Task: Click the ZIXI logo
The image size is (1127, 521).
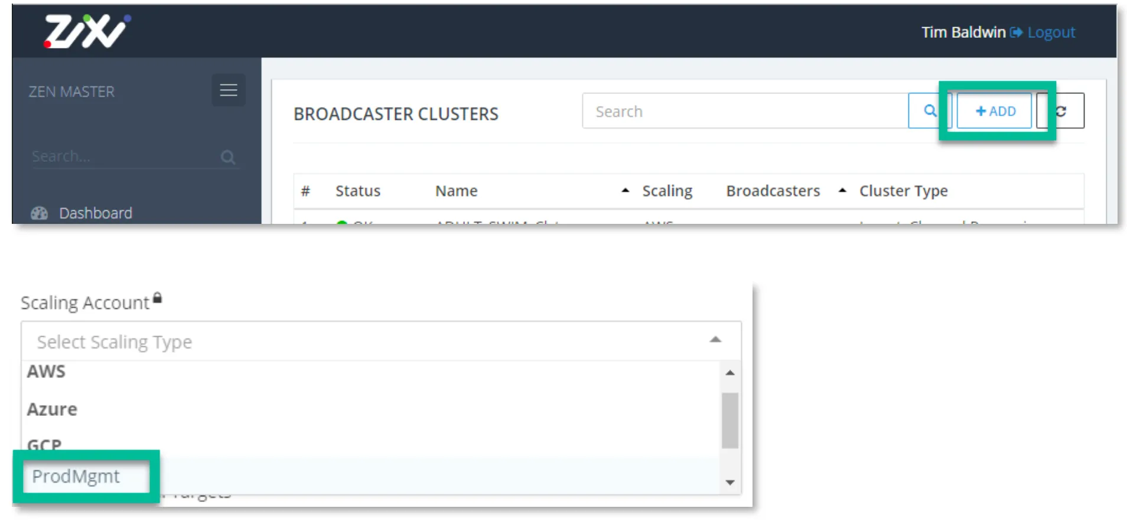Action: click(87, 31)
